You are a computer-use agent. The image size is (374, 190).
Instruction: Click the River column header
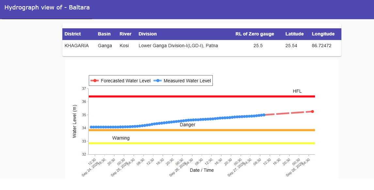125,34
